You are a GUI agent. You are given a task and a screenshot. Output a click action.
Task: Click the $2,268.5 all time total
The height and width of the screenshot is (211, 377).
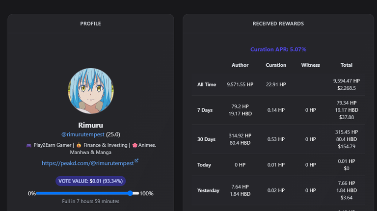coord(347,88)
